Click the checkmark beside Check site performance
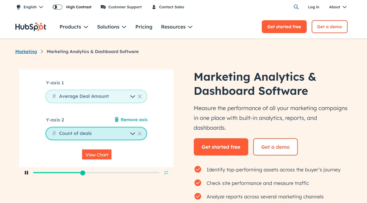The image size is (367, 203). pyautogui.click(x=198, y=183)
